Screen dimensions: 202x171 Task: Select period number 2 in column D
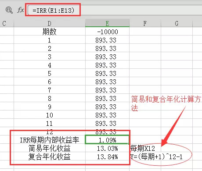click(50, 48)
